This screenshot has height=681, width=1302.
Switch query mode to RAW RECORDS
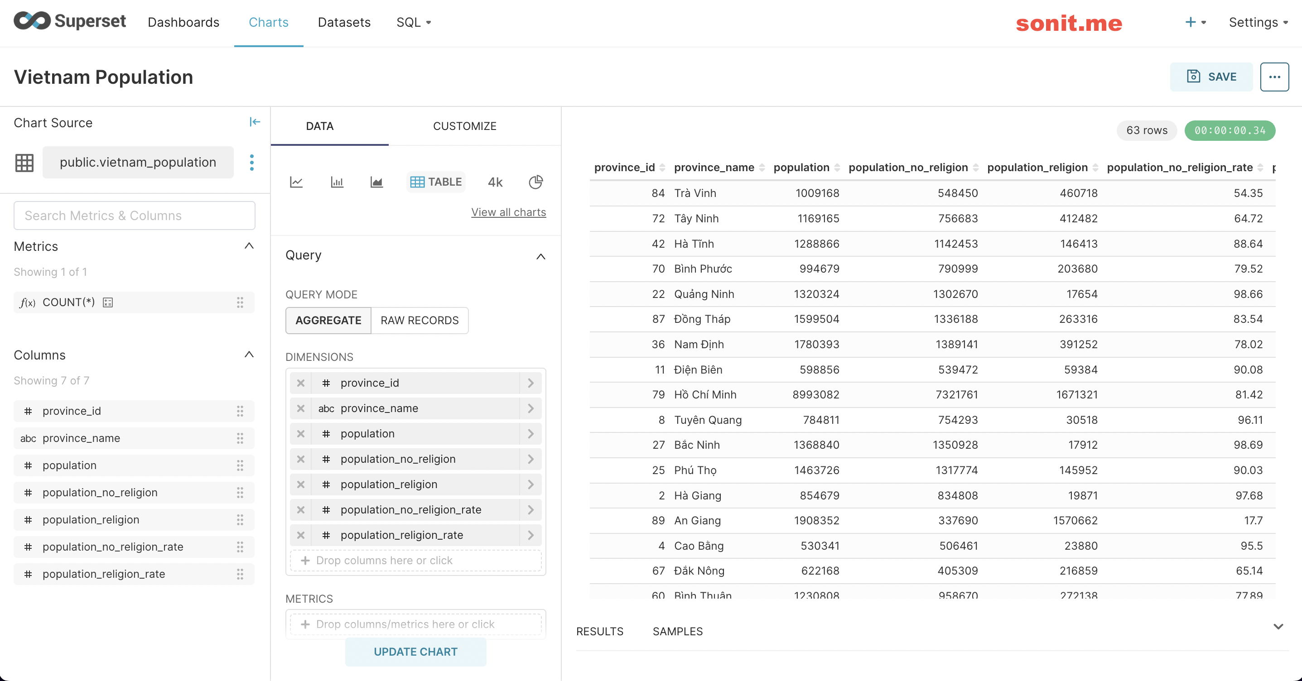(x=420, y=320)
